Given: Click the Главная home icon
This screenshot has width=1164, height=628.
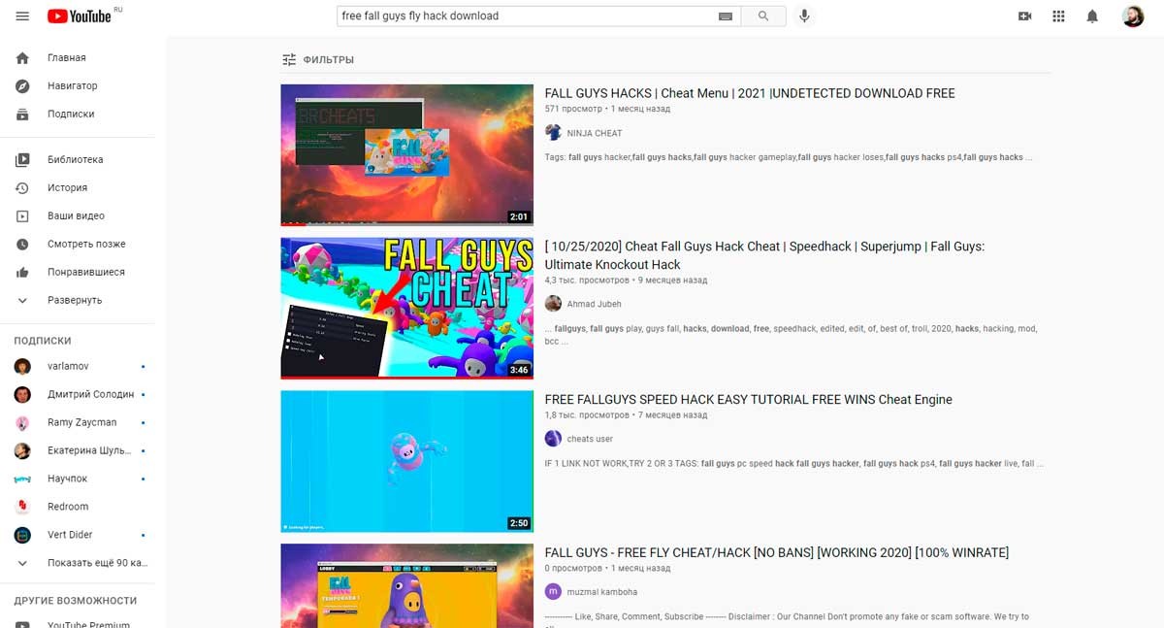Looking at the screenshot, I should [x=23, y=57].
